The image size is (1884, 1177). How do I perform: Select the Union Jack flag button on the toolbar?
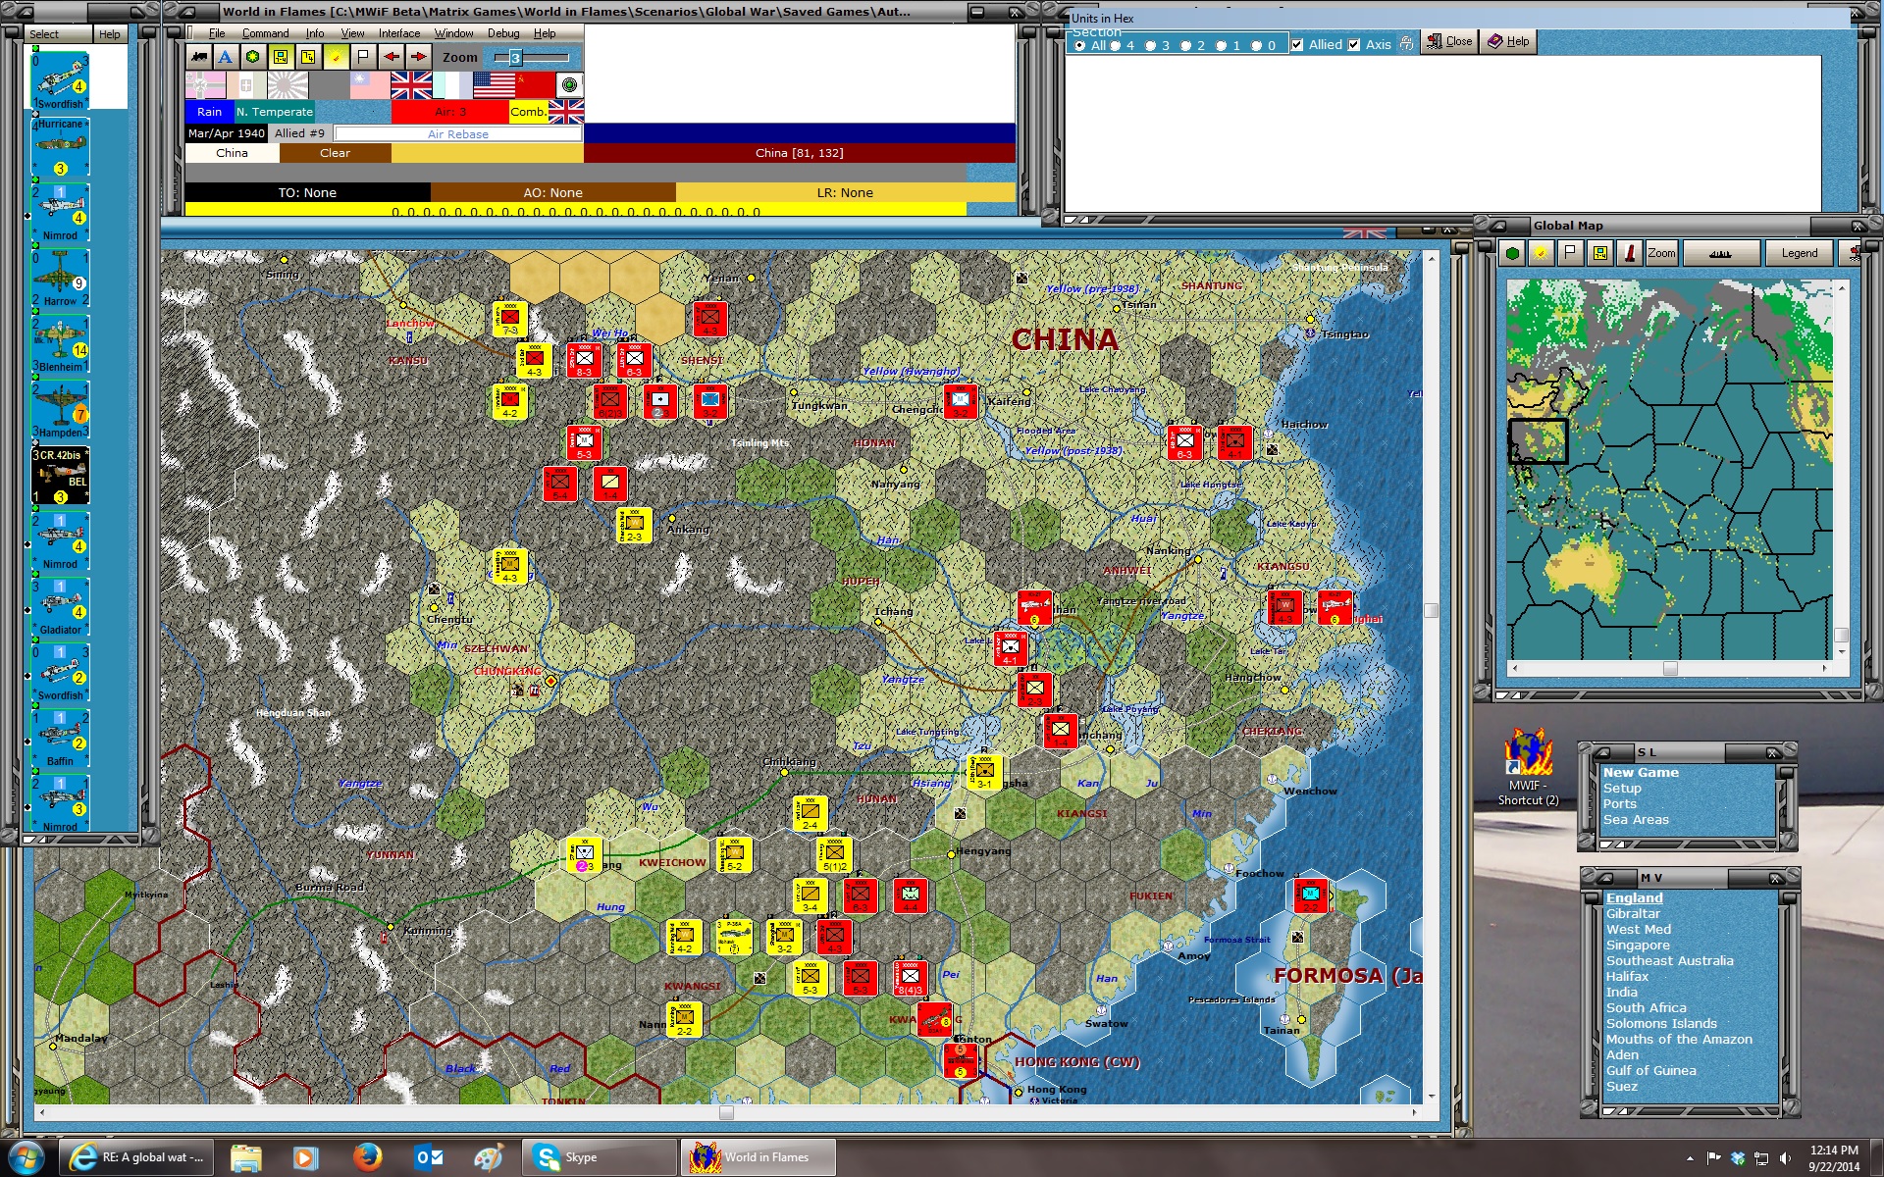tap(411, 85)
